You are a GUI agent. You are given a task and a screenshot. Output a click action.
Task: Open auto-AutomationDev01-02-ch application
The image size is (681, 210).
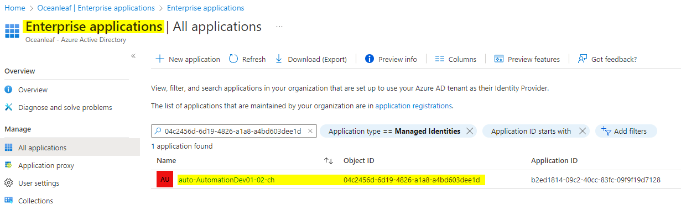[x=226, y=180]
